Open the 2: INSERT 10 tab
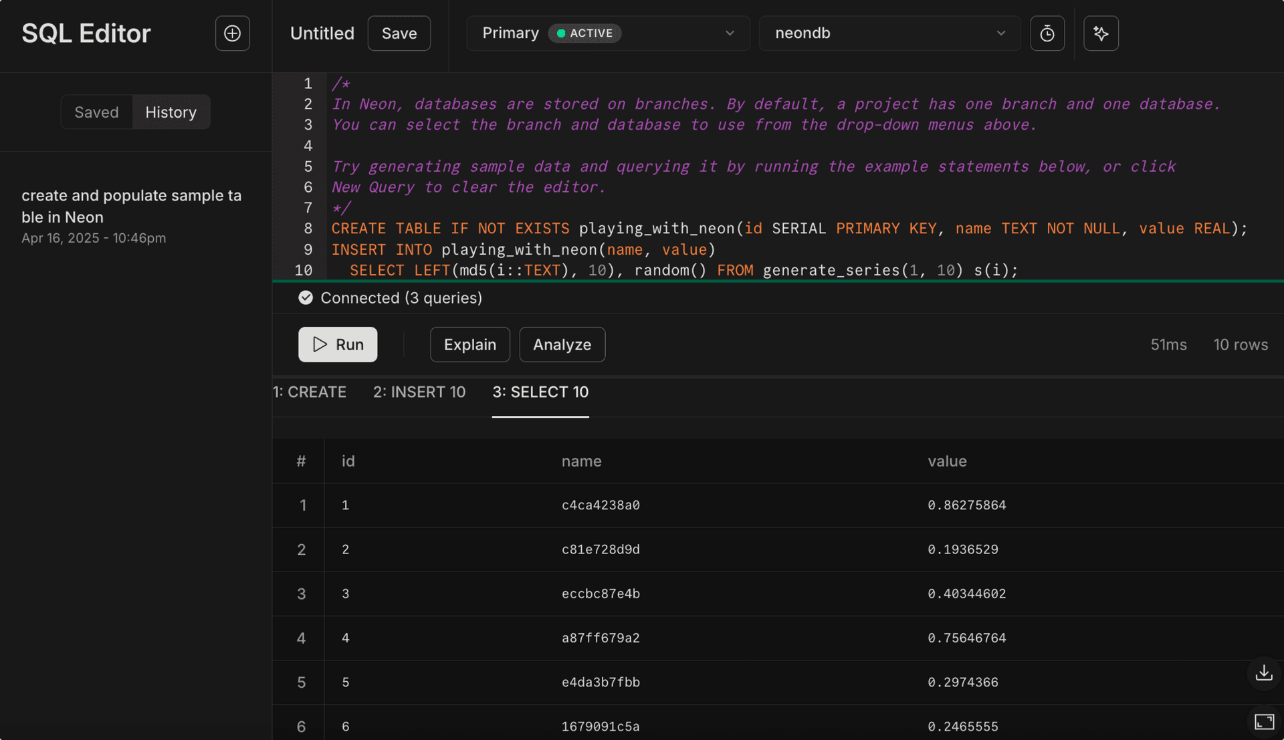Image resolution: width=1284 pixels, height=740 pixels. [419, 392]
